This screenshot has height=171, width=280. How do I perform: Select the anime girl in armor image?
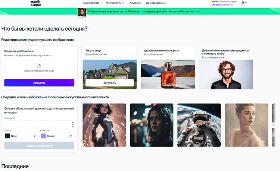[104, 125]
